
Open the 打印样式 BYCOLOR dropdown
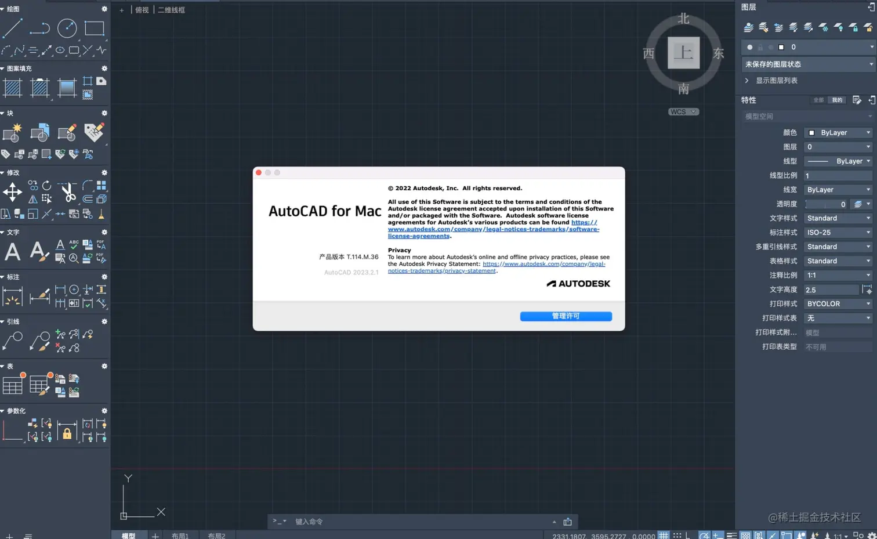[839, 304]
